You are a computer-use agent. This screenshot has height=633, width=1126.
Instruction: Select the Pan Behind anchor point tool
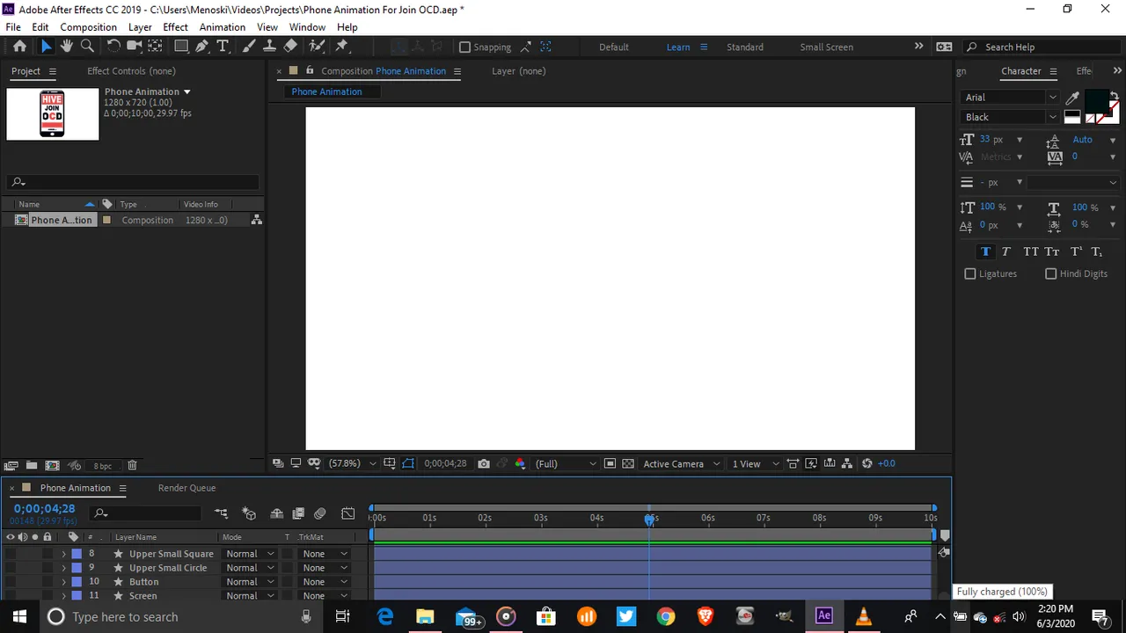point(155,47)
